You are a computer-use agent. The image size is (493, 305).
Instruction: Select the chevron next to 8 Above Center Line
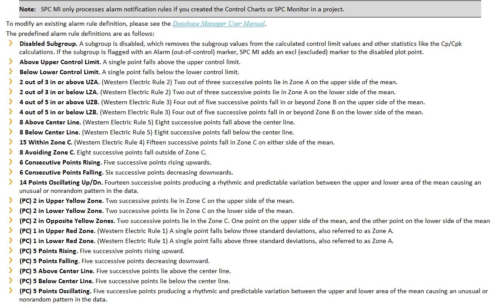coord(10,122)
